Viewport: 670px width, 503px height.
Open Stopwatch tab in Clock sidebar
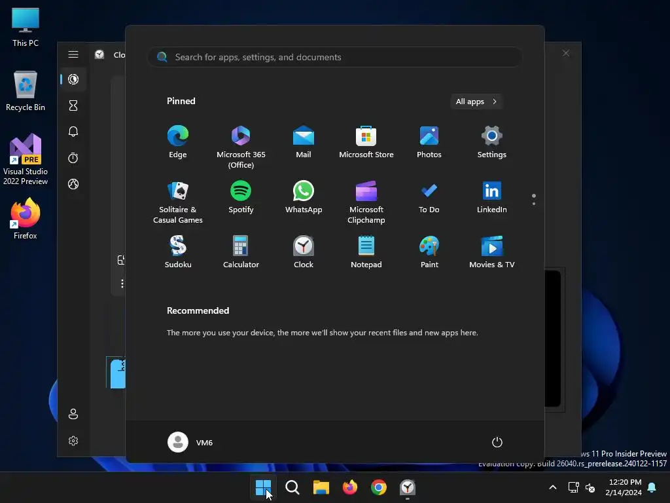click(x=73, y=158)
